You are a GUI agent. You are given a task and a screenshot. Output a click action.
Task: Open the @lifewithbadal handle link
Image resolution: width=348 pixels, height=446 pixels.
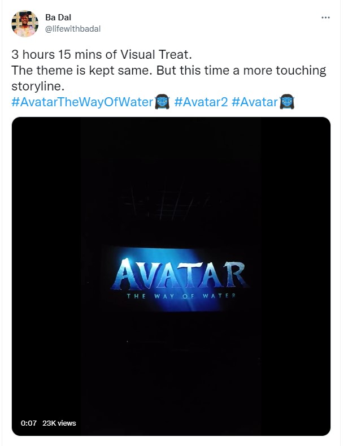coord(73,29)
